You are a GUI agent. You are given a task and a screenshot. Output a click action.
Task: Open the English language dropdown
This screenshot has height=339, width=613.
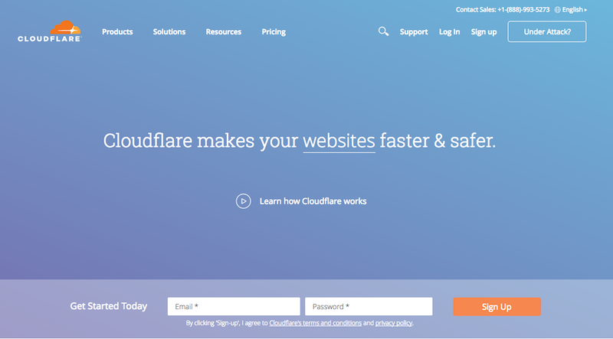[574, 10]
